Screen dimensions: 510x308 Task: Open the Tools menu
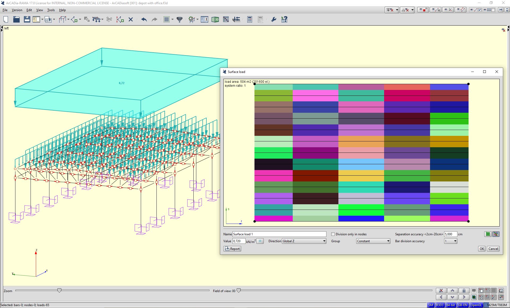(51, 10)
